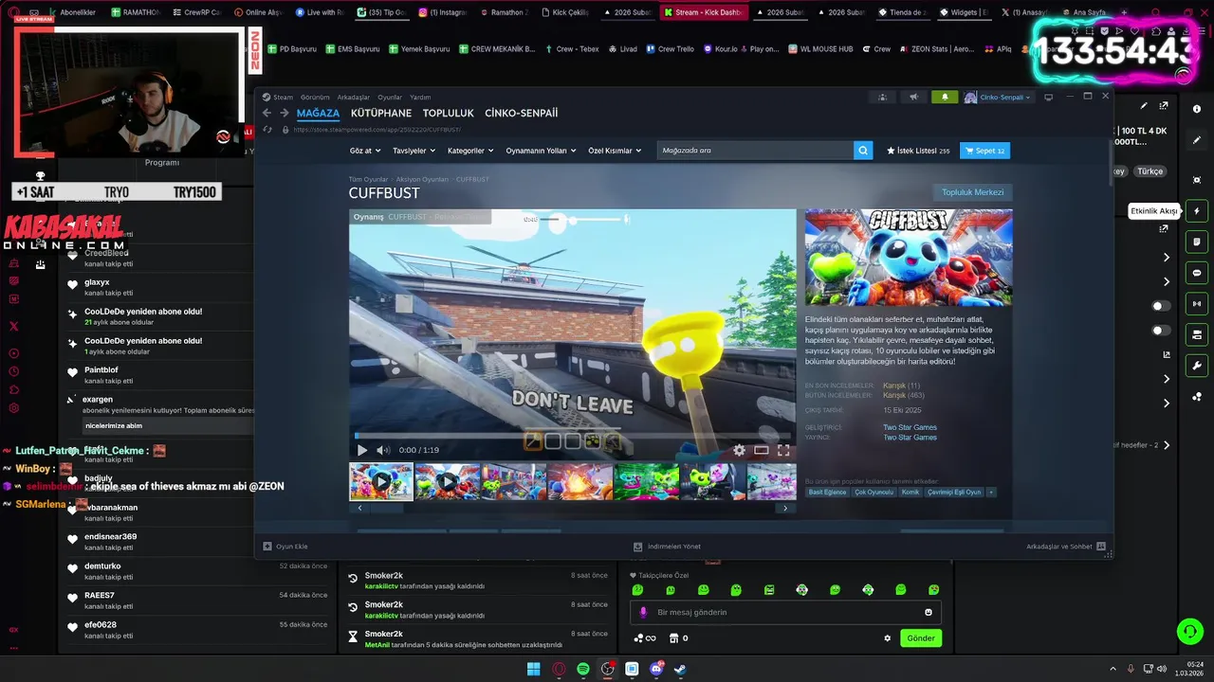Open the green Steam notifications bell
1214x682 pixels.
945,97
